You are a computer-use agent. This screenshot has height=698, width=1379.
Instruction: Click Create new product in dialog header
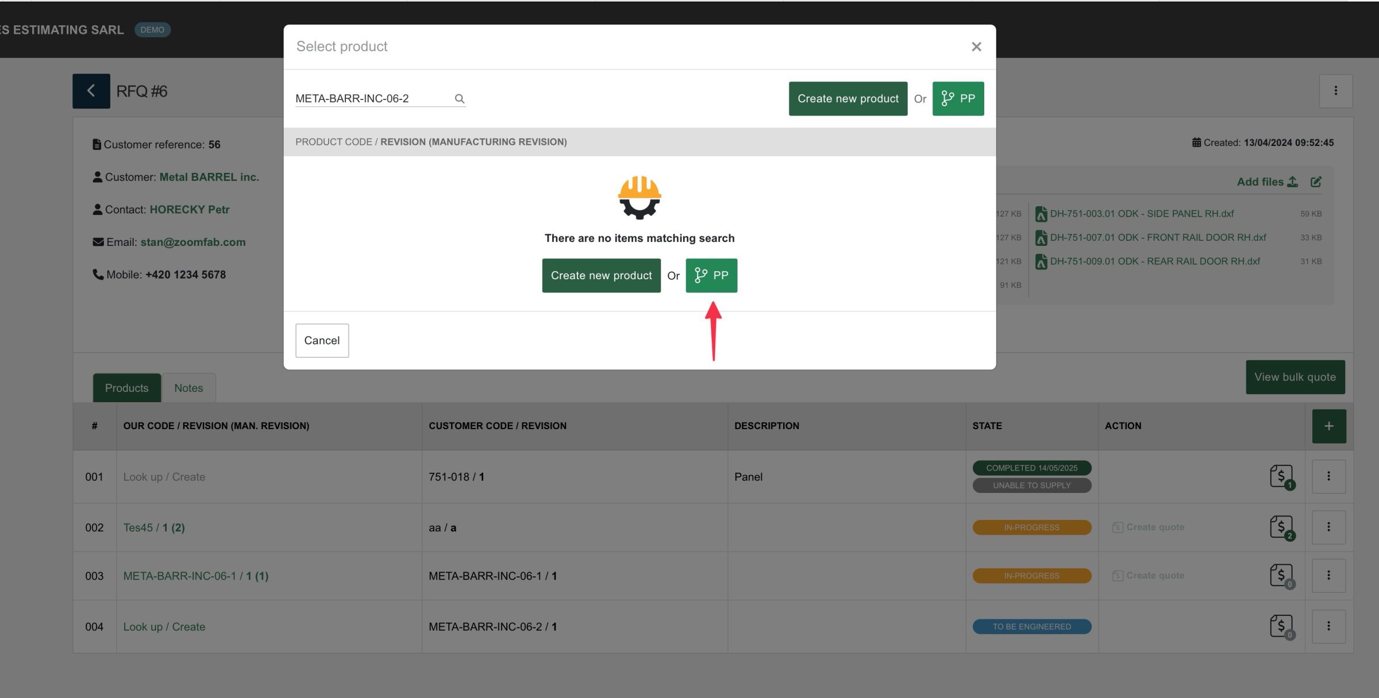[x=848, y=99]
